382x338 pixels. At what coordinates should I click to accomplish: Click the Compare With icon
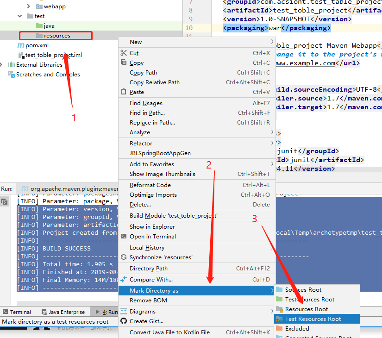pyautogui.click(x=124, y=279)
